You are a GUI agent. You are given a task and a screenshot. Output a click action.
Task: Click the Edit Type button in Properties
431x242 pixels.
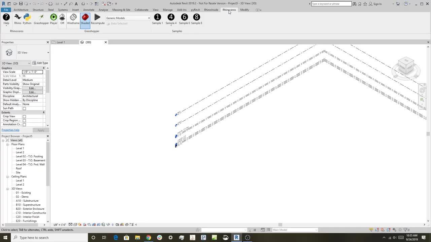pos(41,63)
